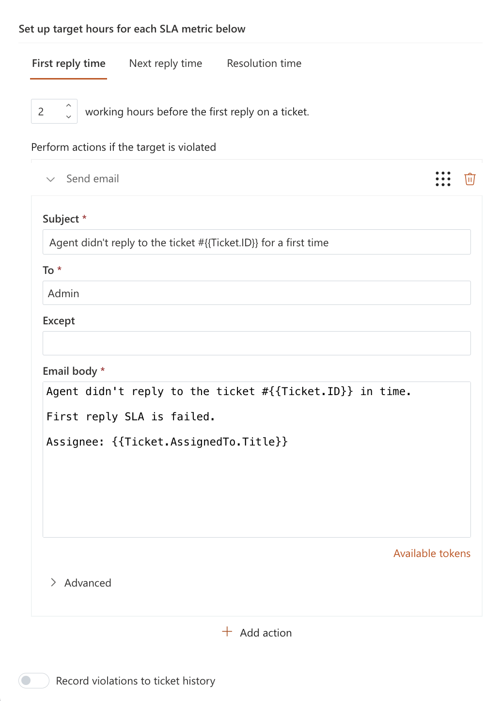Screen dimensions: 500x701
Task: Click the Add action button
Action: click(266, 633)
